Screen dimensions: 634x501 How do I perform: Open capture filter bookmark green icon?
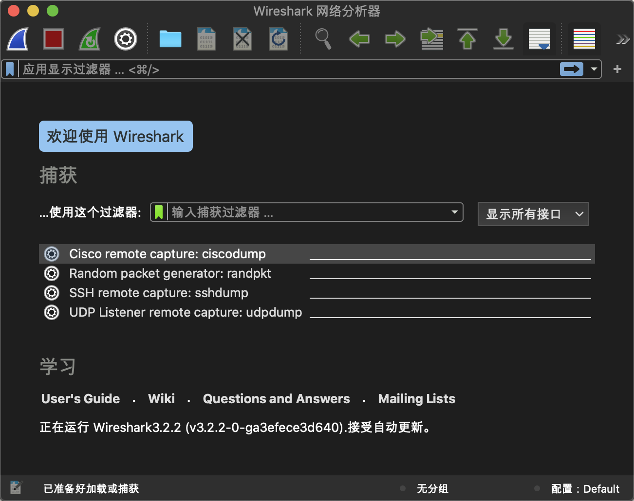pos(159,212)
